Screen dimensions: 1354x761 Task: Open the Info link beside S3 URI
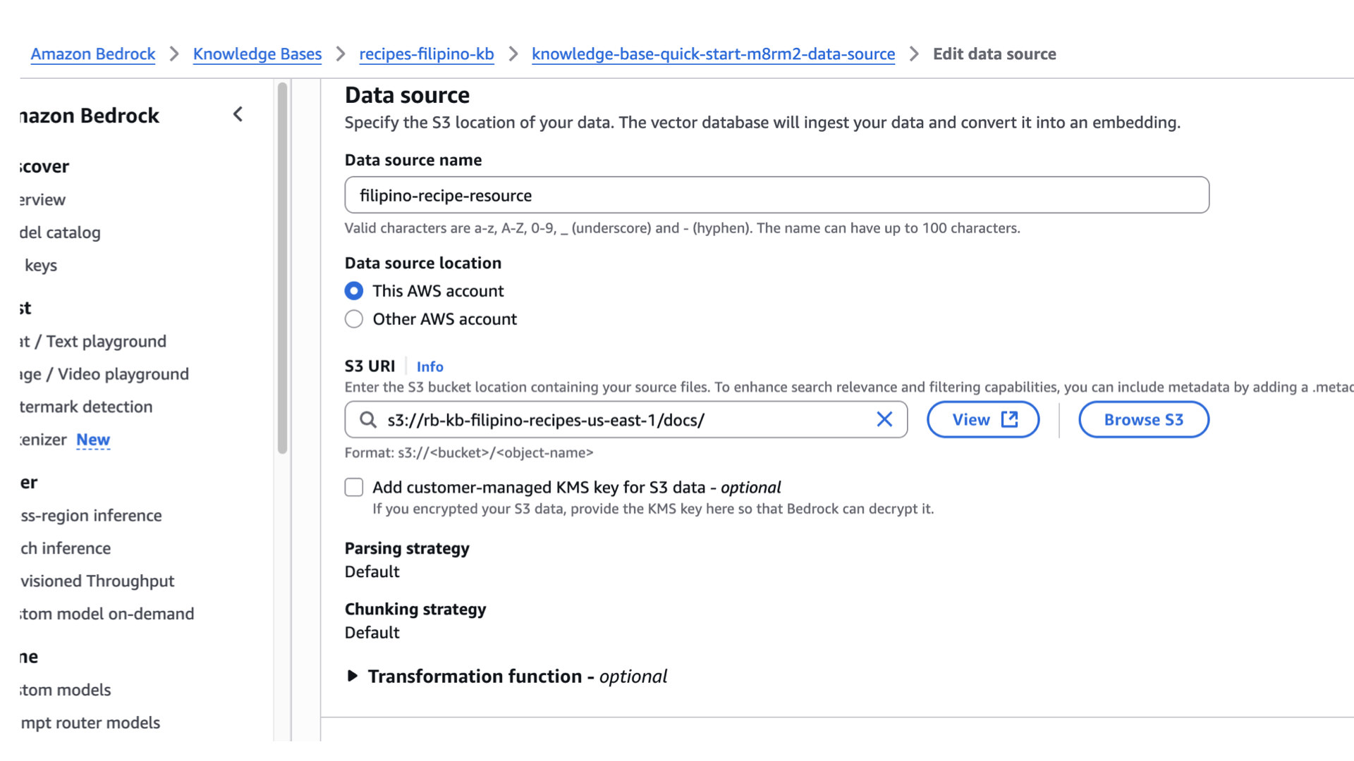(429, 366)
